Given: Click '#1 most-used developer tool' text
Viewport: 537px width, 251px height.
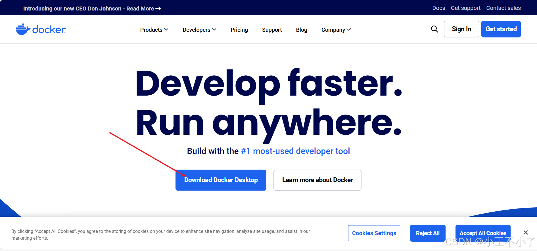Looking at the screenshot, I should pos(295,151).
